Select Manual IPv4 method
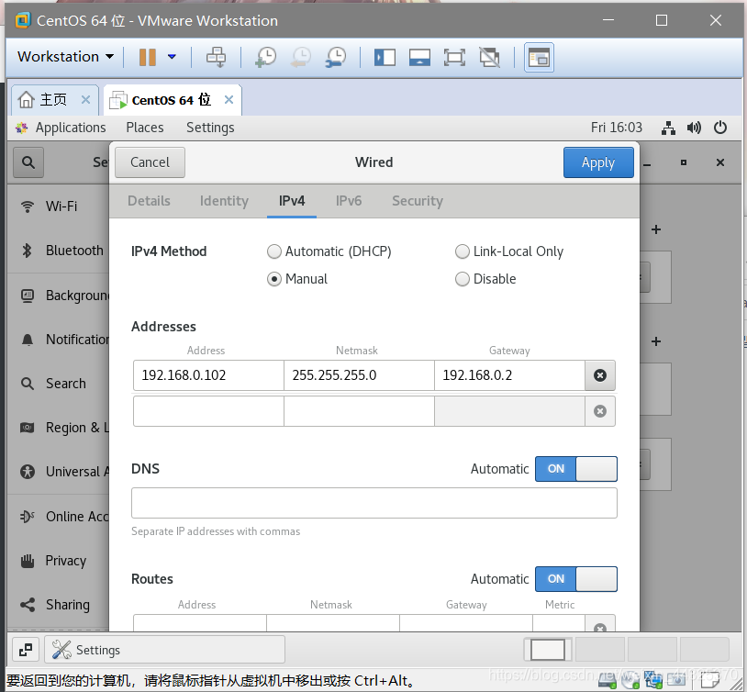The width and height of the screenshot is (747, 692). pos(297,279)
